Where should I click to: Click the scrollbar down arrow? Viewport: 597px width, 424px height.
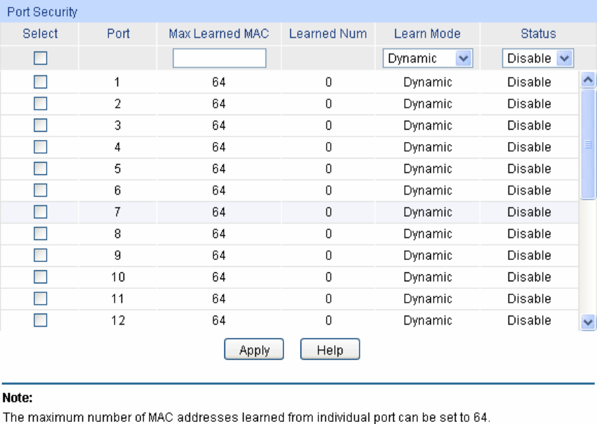pyautogui.click(x=588, y=321)
